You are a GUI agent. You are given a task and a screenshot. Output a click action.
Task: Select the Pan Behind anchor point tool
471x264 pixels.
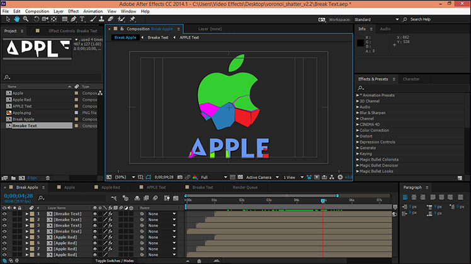[x=54, y=19]
